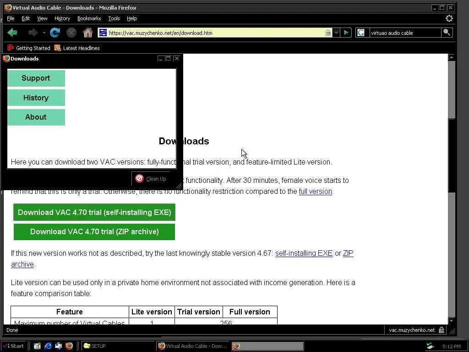Click the 'Full version' table header
Screen dimensions: 469x352
(x=250, y=312)
